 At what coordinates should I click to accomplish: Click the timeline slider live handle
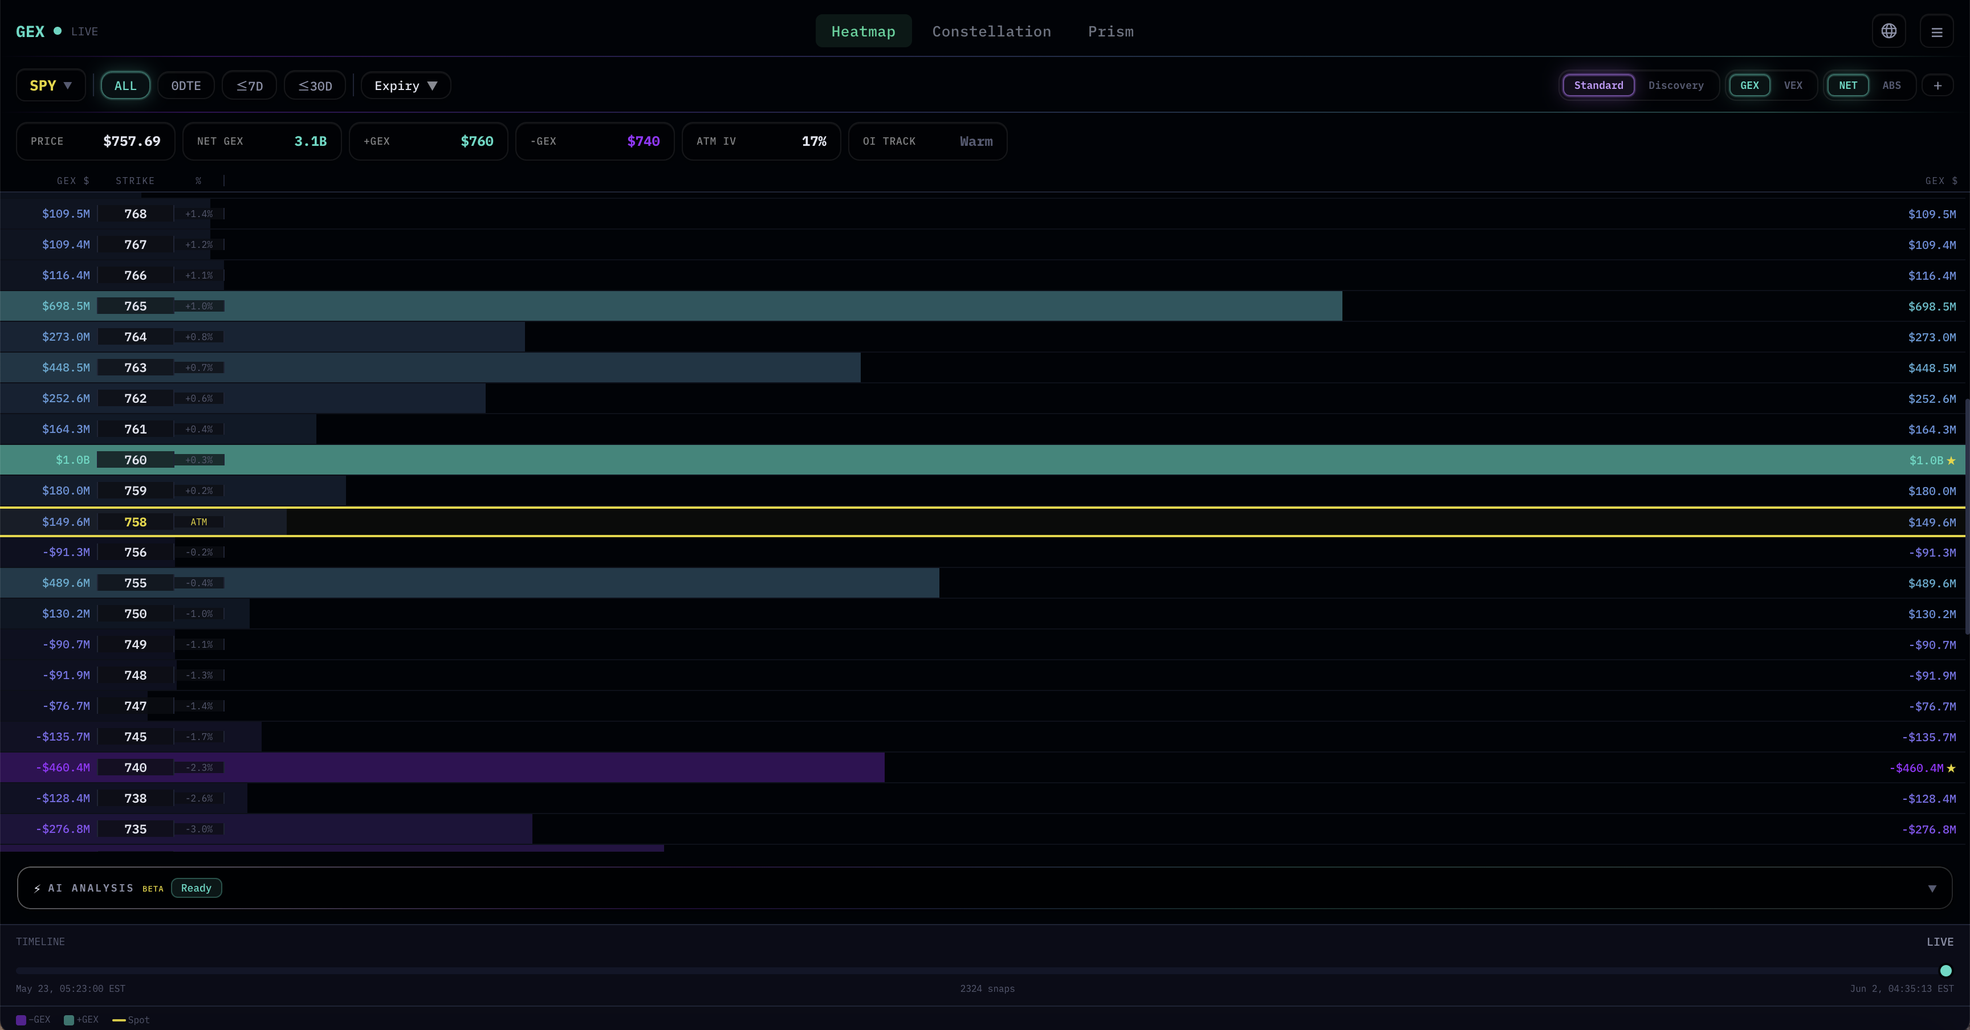click(1945, 970)
